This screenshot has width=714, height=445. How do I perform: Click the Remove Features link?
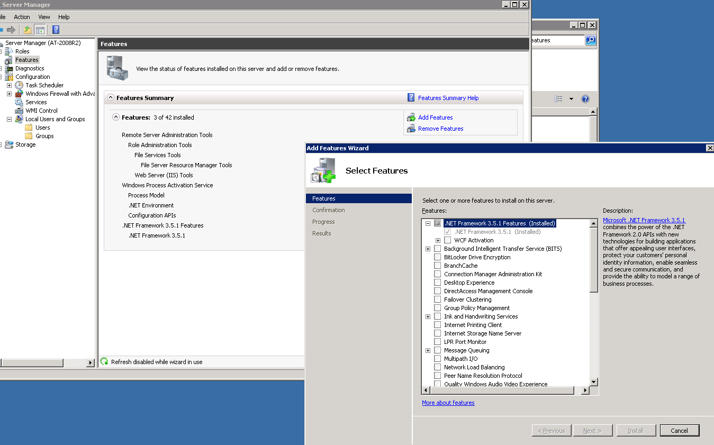click(440, 129)
